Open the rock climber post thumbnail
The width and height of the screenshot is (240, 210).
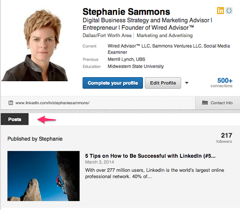(x=43, y=176)
